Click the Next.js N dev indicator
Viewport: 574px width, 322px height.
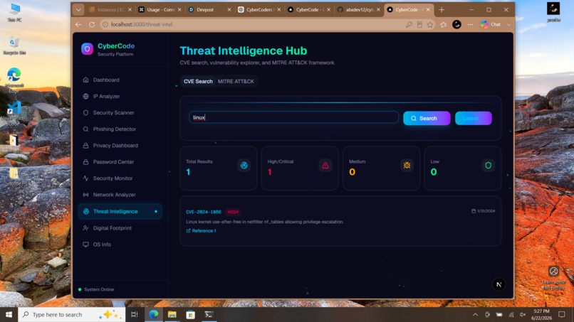tap(499, 284)
